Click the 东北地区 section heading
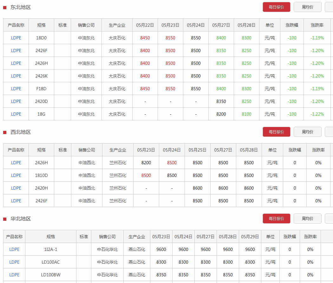Image resolution: width=333 pixels, height=283 pixels. point(21,7)
